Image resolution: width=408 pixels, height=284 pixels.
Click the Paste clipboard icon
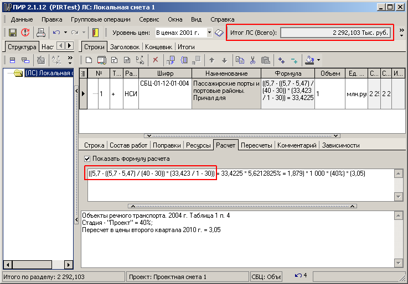click(x=265, y=60)
